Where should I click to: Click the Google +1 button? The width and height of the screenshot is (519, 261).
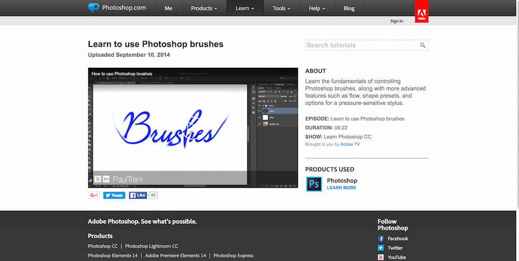point(94,195)
